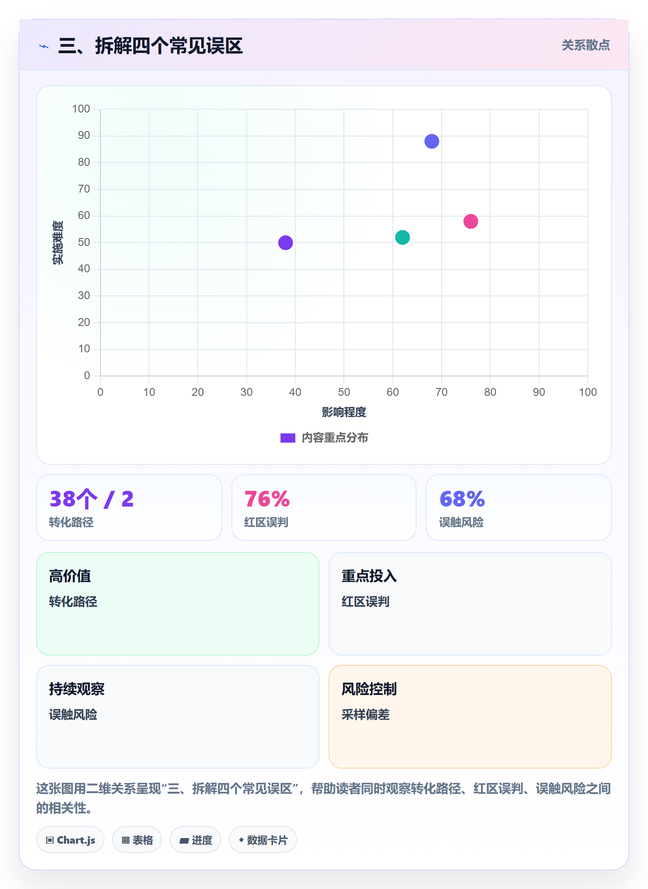The image size is (648, 889).
Task: Click the 三、拆解四个常见误区 heading
Action: coord(150,46)
